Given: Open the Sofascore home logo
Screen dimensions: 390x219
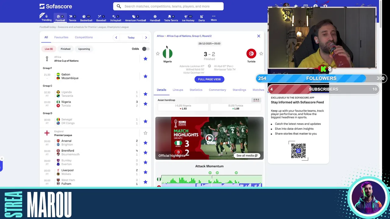Looking at the screenshot, I should [56, 6].
